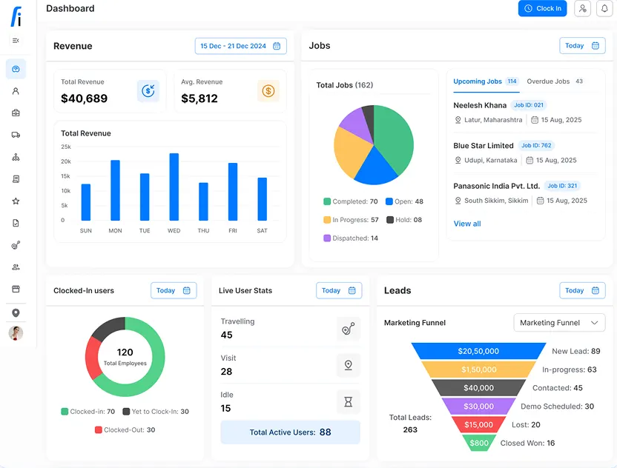Click the Clocked-in green legend swatch
The width and height of the screenshot is (617, 468).
tap(65, 412)
